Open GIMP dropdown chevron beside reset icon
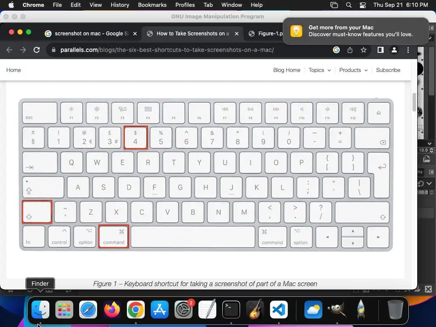This screenshot has height=327, width=436. (x=429, y=184)
